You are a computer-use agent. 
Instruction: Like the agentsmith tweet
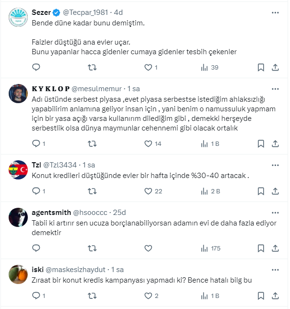click(x=149, y=248)
